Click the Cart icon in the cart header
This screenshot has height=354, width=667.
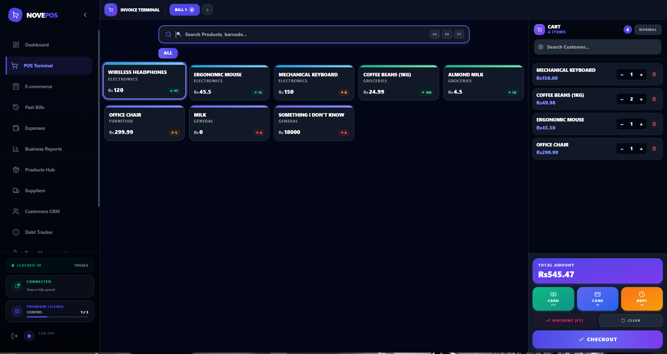click(x=540, y=29)
